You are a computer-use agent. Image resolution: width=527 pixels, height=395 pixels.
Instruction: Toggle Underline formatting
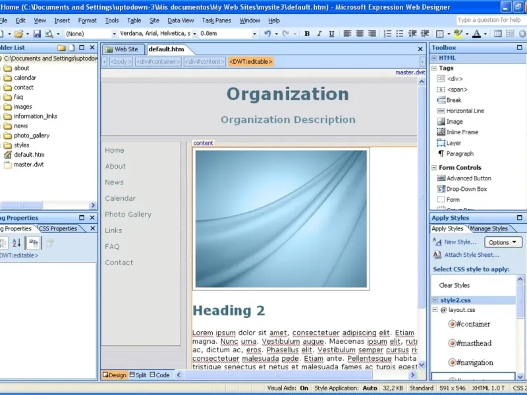tap(332, 34)
